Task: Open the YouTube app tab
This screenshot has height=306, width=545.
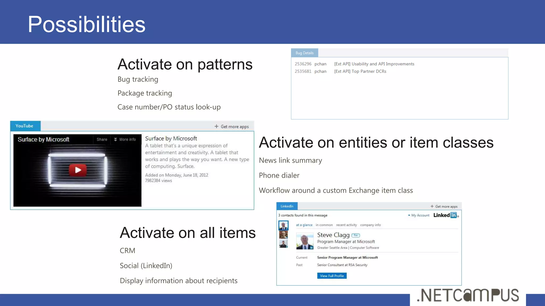Action: (25, 126)
